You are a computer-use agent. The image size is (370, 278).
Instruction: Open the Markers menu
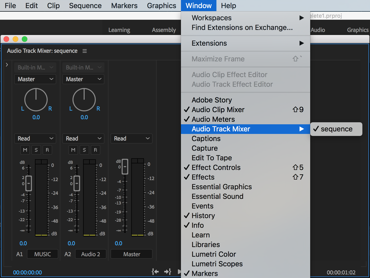(x=124, y=6)
